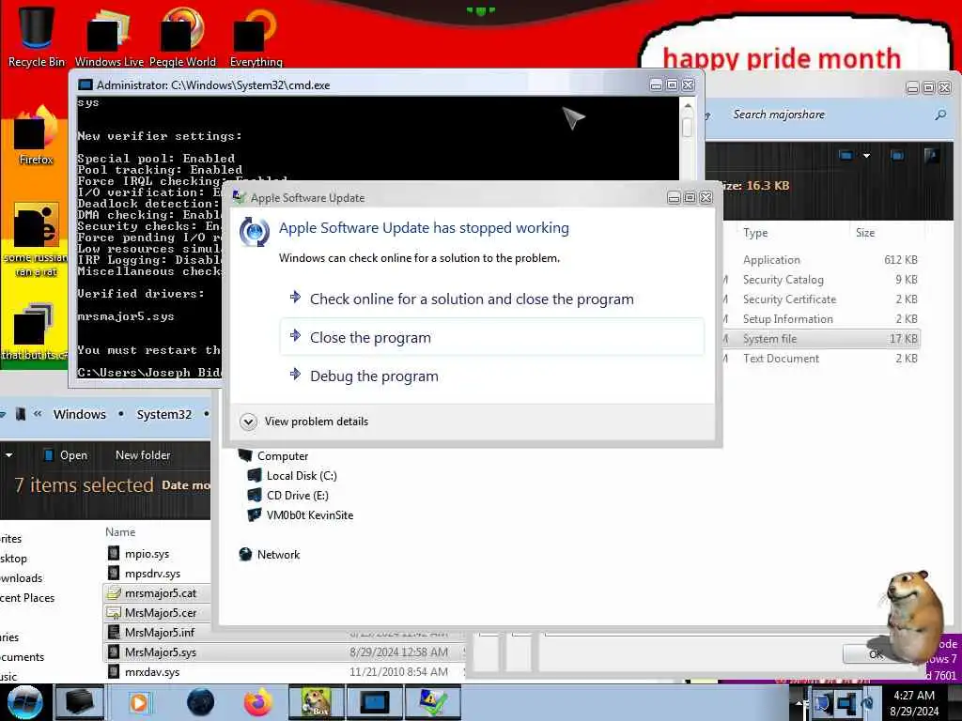Select VM0b0t KevinSite network drive
Viewport: 962px width, 721px height.
click(301, 515)
